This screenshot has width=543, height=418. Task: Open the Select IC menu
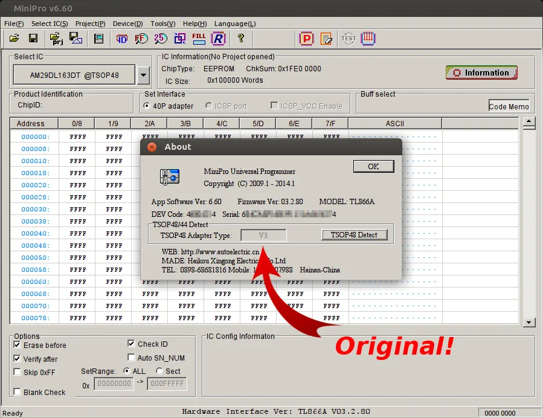50,24
